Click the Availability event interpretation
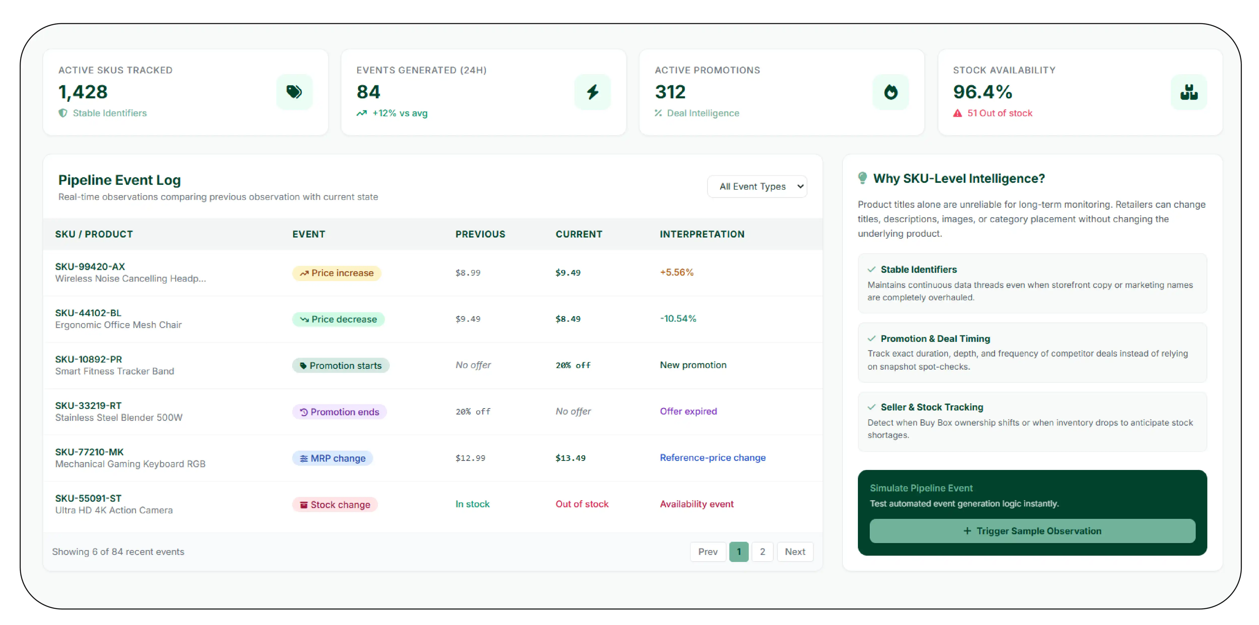 (697, 504)
